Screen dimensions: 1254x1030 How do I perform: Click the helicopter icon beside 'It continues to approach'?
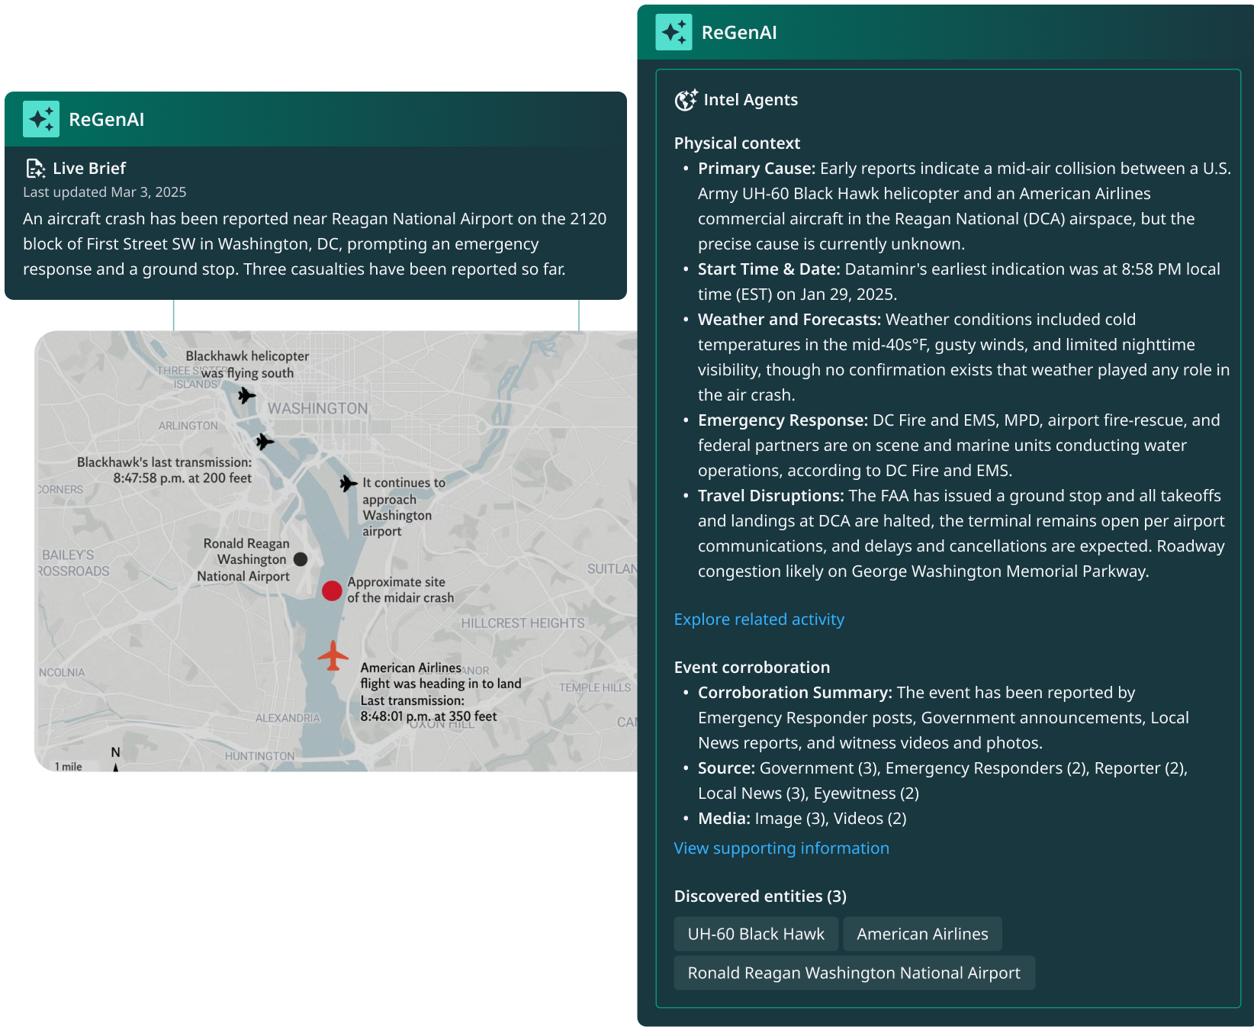pos(348,483)
